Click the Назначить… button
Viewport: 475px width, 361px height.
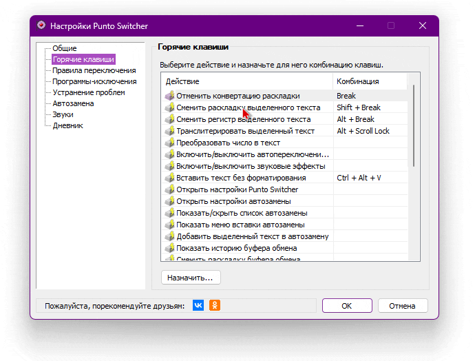tap(191, 278)
